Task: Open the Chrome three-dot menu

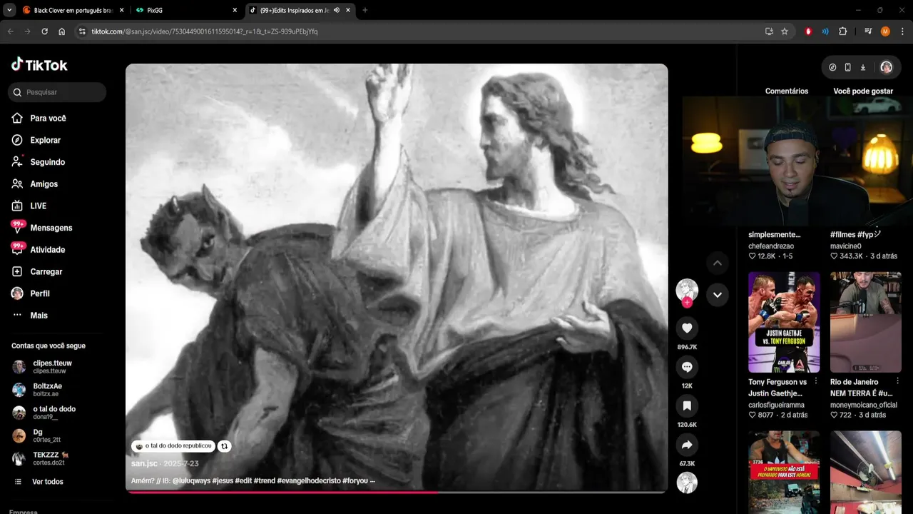Action: coord(902,31)
